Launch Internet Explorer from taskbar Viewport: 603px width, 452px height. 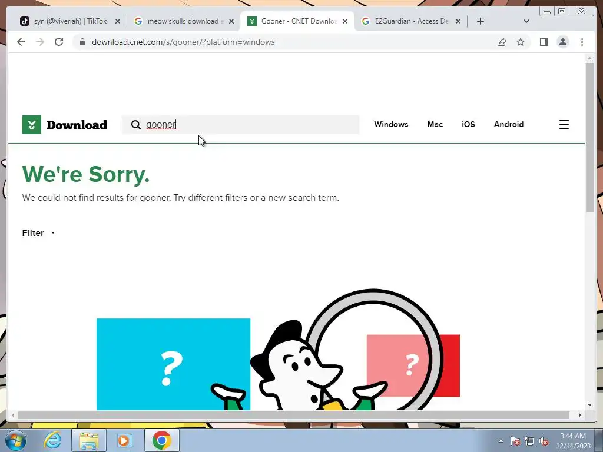point(52,440)
